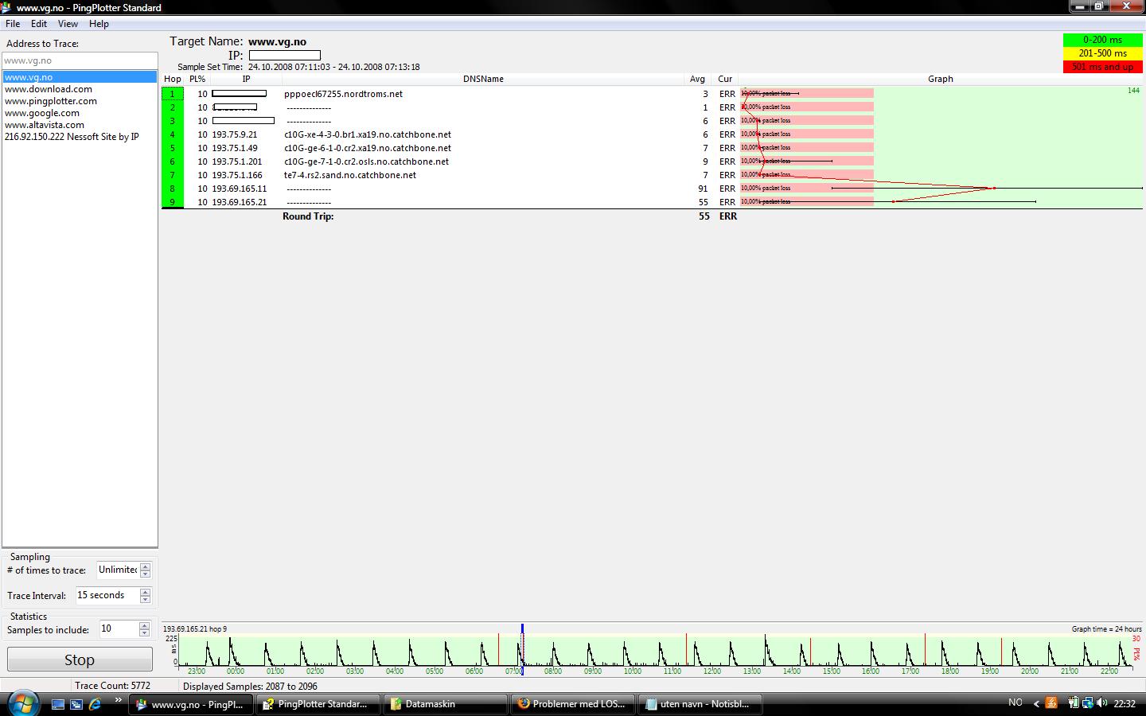Switch to Problemer med LOS Firefox window
The width and height of the screenshot is (1146, 716).
click(x=573, y=704)
